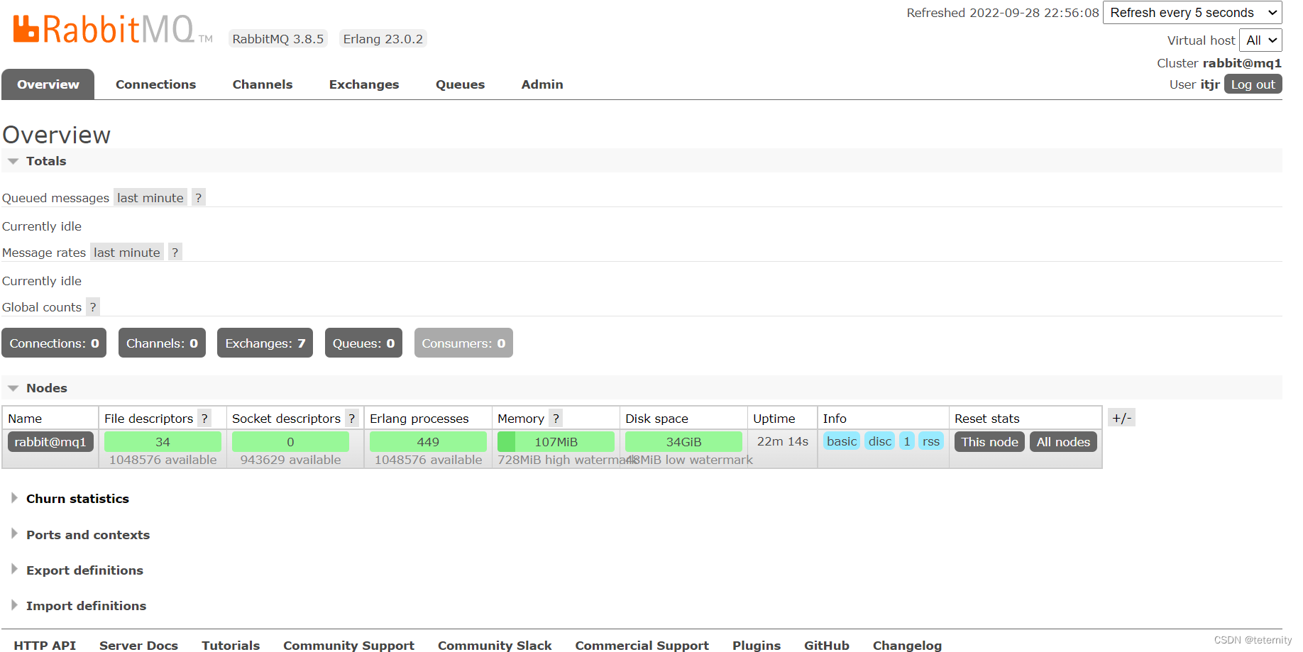The width and height of the screenshot is (1303, 652).
Task: Open the Changelog link
Action: point(907,646)
